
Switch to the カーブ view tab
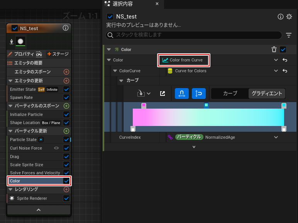pyautogui.click(x=230, y=94)
